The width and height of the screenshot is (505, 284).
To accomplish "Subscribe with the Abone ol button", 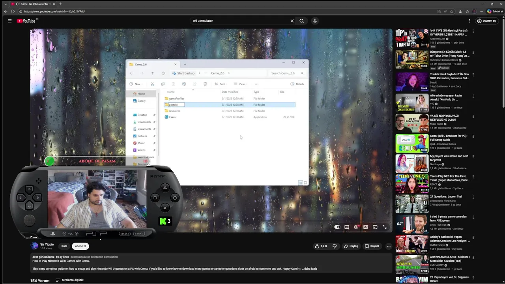I will 80,246.
